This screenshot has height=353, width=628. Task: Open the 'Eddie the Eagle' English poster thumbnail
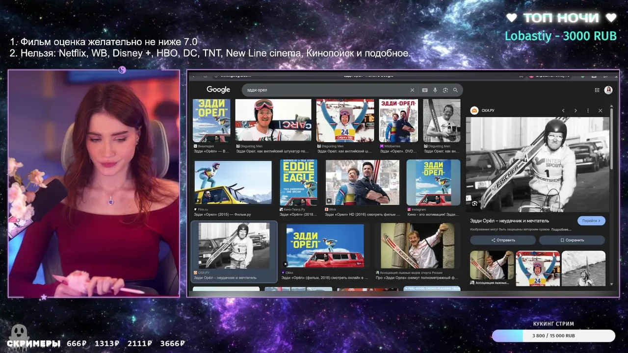(298, 182)
